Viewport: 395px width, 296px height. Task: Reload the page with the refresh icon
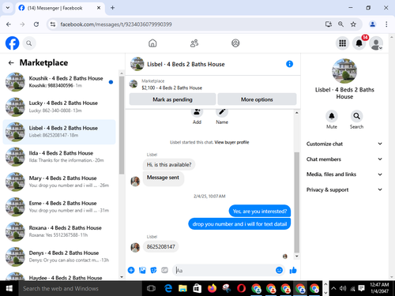[x=36, y=24]
